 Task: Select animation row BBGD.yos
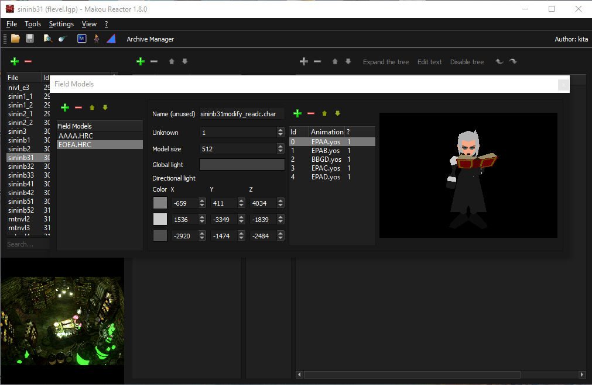pos(332,159)
